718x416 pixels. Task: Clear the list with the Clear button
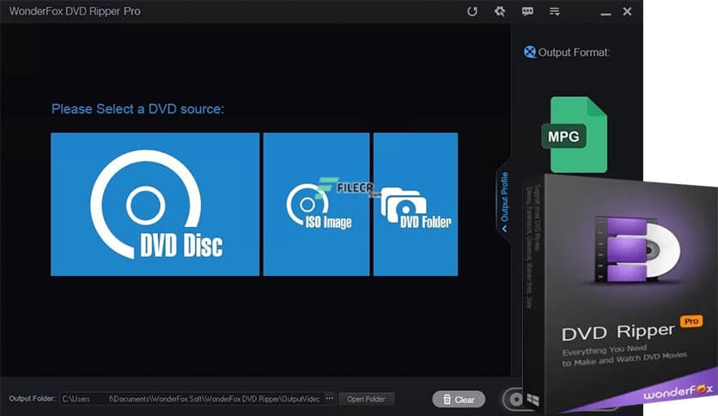(x=459, y=400)
